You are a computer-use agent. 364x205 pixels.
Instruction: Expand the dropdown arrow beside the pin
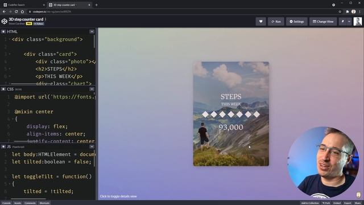pos(349,22)
